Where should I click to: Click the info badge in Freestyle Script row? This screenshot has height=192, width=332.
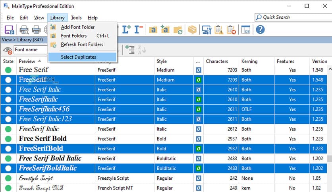(199, 178)
